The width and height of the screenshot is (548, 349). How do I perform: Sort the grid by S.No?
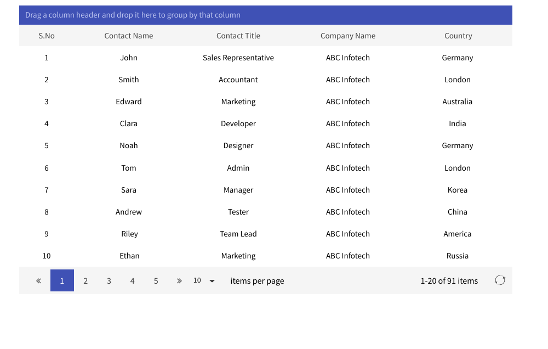46,36
